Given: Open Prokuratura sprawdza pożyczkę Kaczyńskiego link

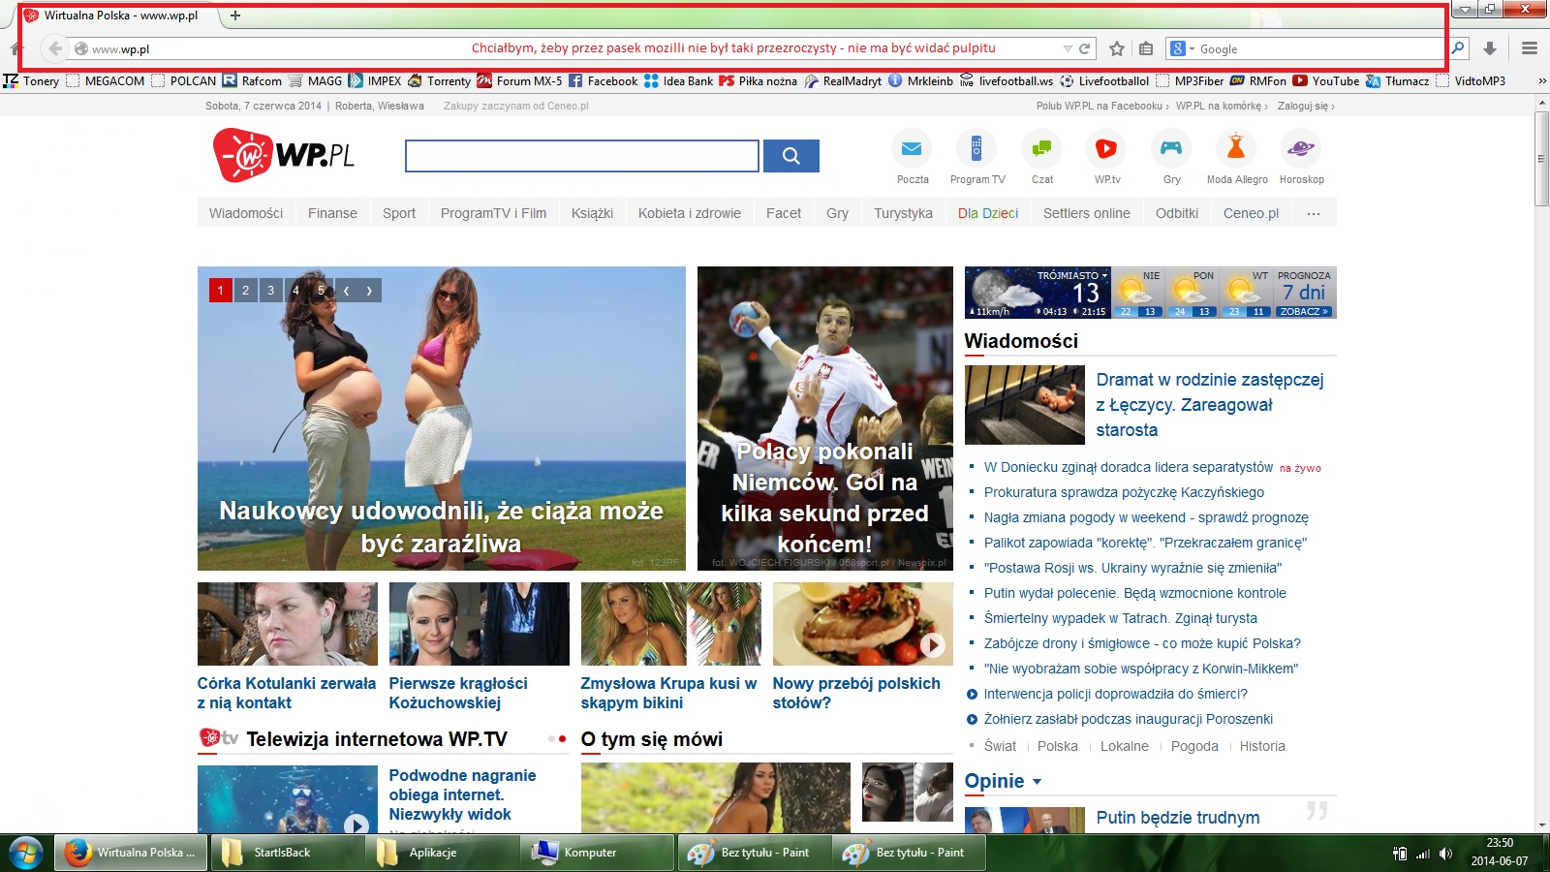Looking at the screenshot, I should tap(1124, 492).
